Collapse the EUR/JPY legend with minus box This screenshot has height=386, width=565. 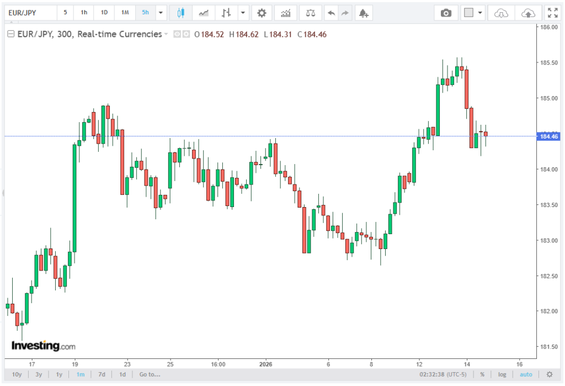(x=10, y=34)
